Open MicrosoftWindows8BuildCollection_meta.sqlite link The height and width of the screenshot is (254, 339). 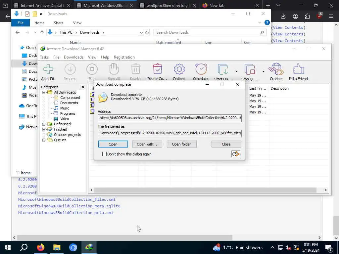[69, 206]
